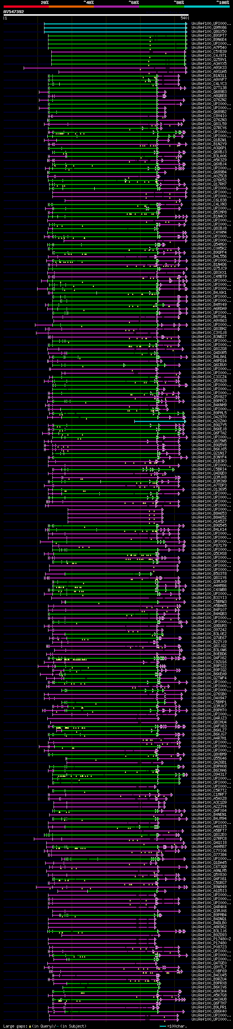
Task: Click the cyan alignment bar for Q9M086
Action: [x=115, y=28]
